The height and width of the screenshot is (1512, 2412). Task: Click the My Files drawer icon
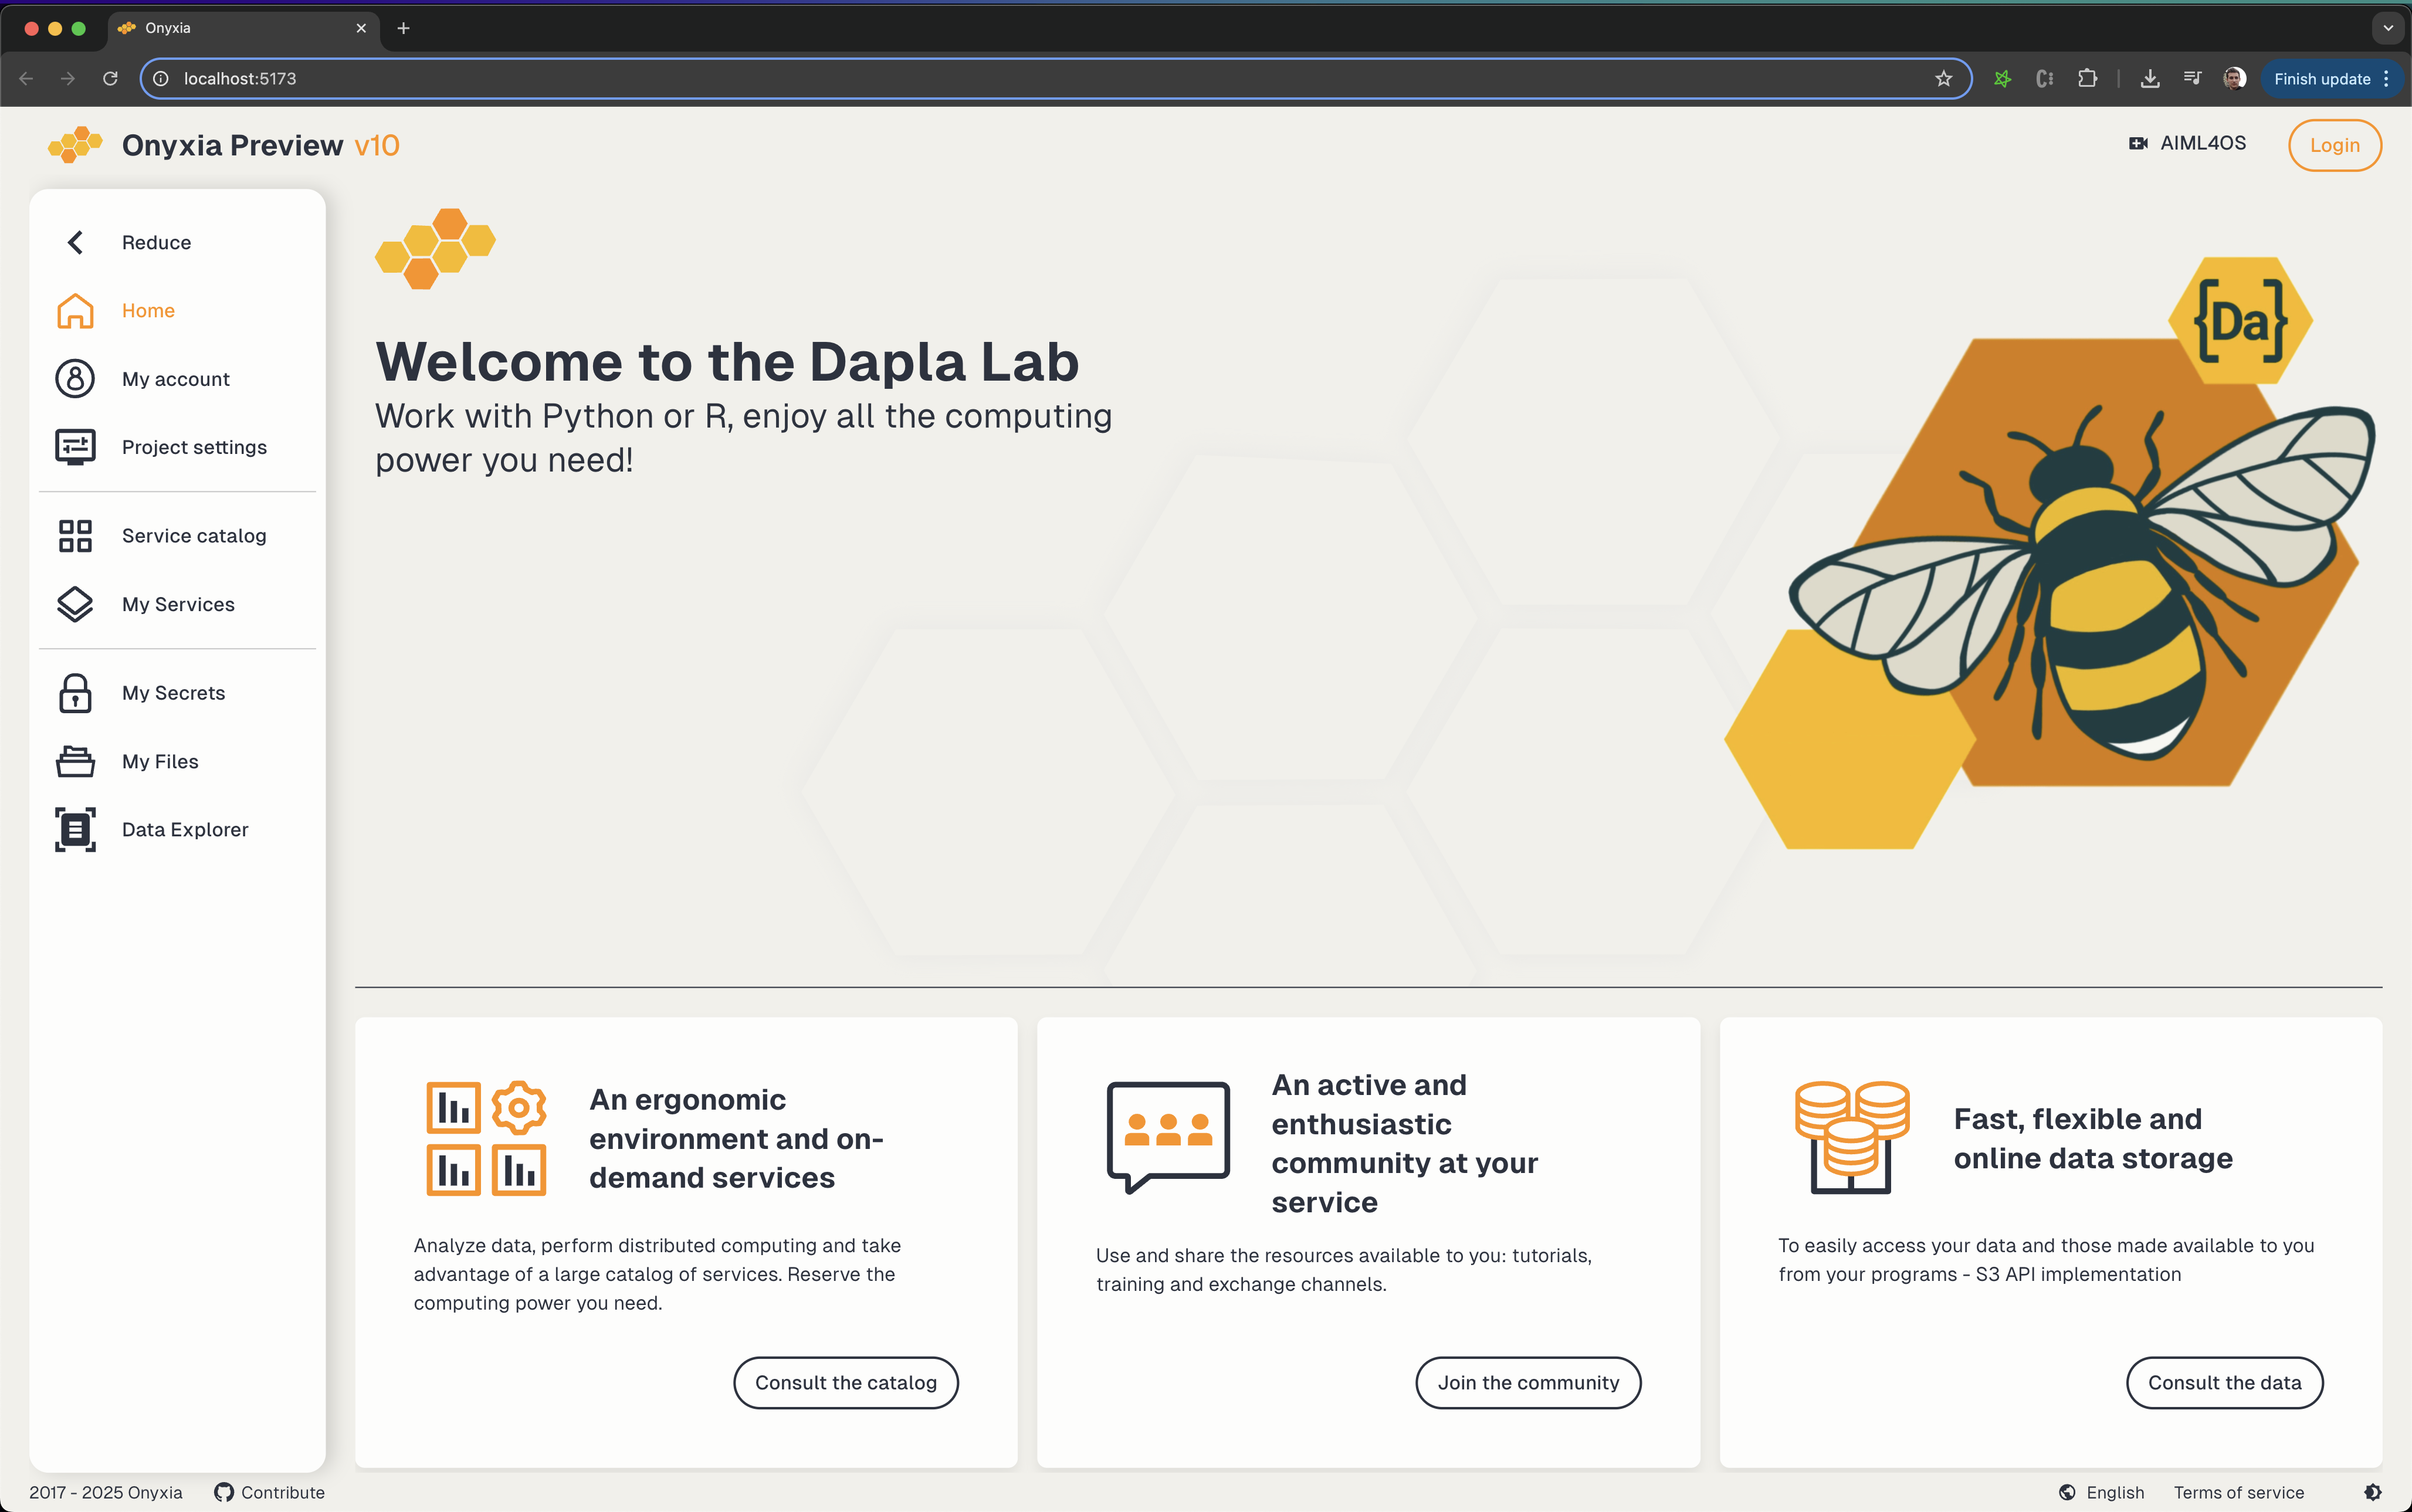[75, 761]
